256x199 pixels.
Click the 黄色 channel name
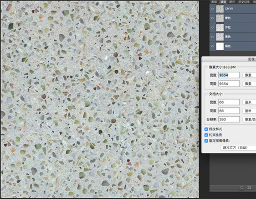point(228,37)
